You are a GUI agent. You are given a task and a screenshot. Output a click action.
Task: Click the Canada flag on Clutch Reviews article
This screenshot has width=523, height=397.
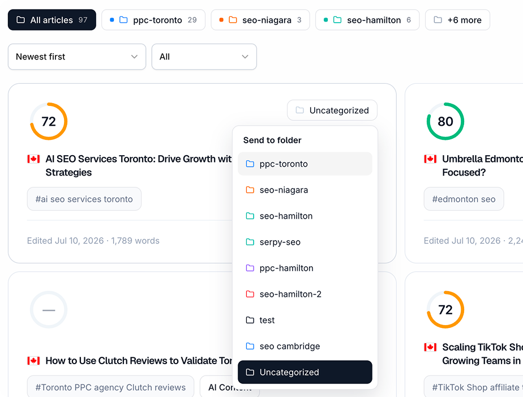34,361
